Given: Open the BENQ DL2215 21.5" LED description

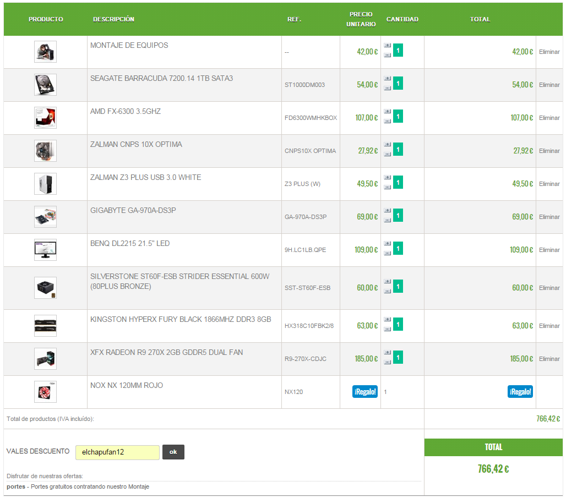Looking at the screenshot, I should [x=129, y=244].
